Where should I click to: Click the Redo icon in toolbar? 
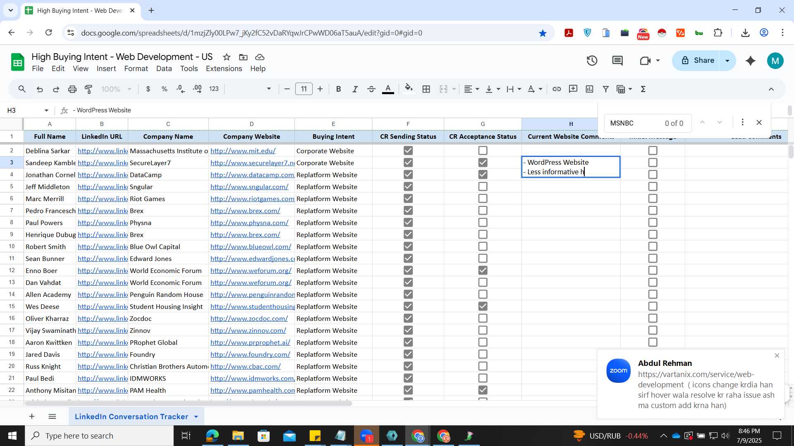[x=56, y=89]
